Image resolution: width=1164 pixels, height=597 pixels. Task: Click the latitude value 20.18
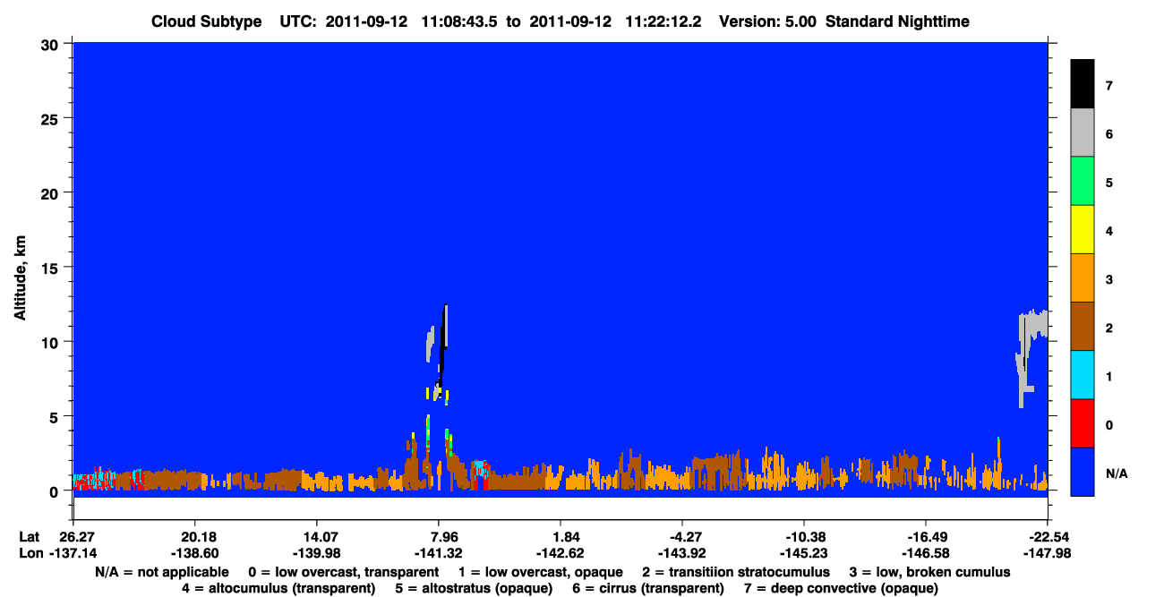coord(194,537)
